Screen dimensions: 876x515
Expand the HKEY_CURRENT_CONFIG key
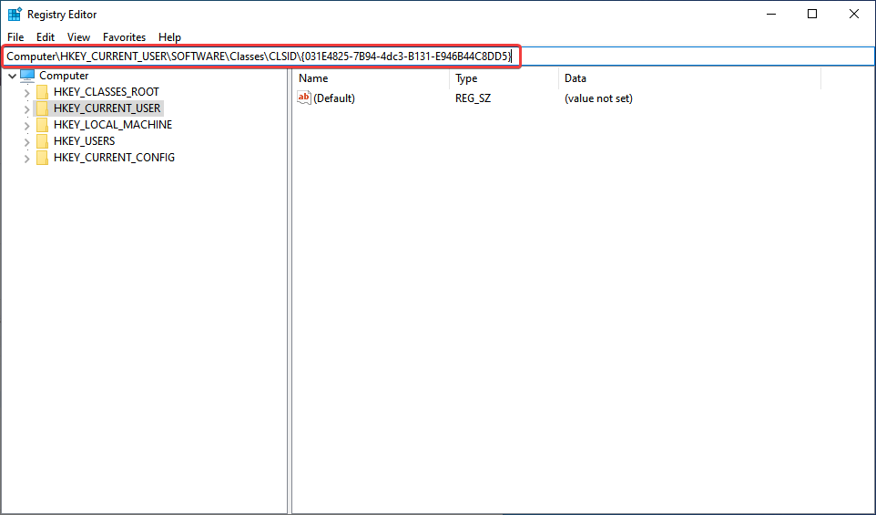(x=26, y=159)
